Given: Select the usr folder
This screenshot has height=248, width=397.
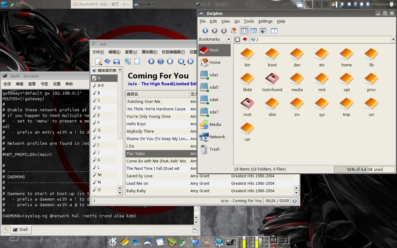Looking at the screenshot, I should pyautogui.click(x=371, y=107).
